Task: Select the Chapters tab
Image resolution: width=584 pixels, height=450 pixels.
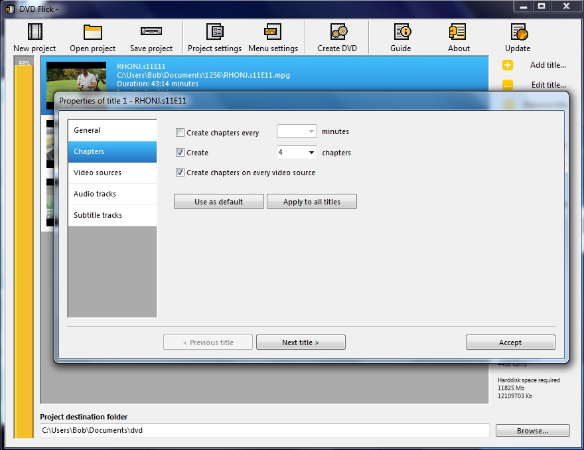Action: click(112, 151)
